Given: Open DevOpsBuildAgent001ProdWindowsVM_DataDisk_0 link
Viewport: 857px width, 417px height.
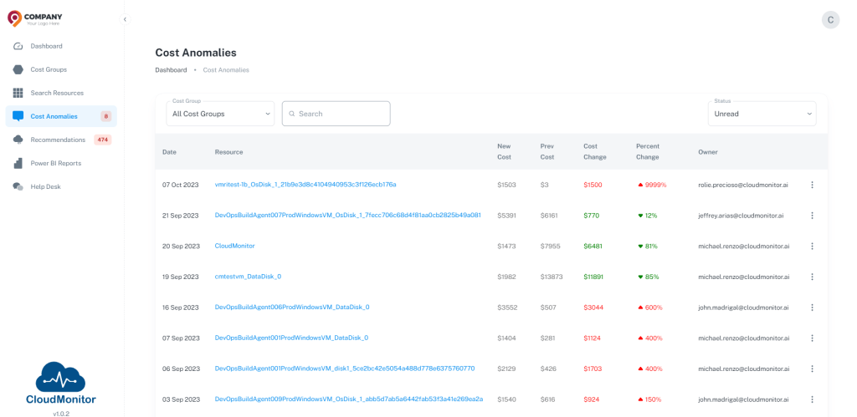Looking at the screenshot, I should point(292,338).
